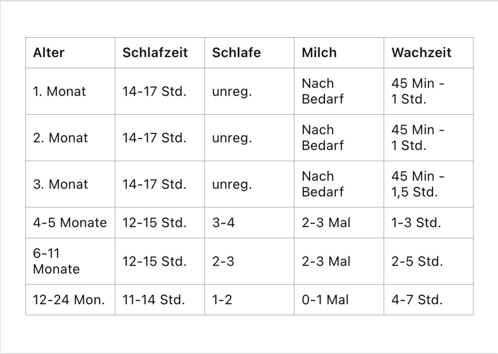Select the "Schlafzeit" header cell
Screen dimensions: 498x354
(x=155, y=53)
